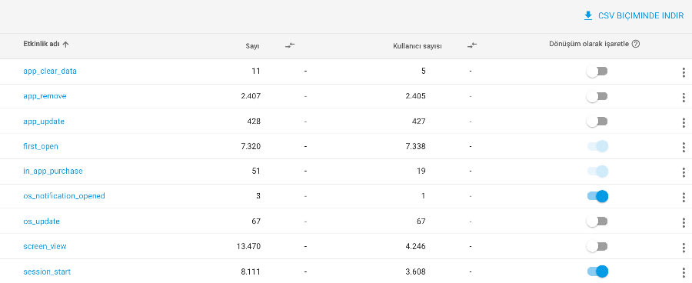692x283 pixels.
Task: Sort by Etkinlik adı column arrow
Action: click(66, 44)
